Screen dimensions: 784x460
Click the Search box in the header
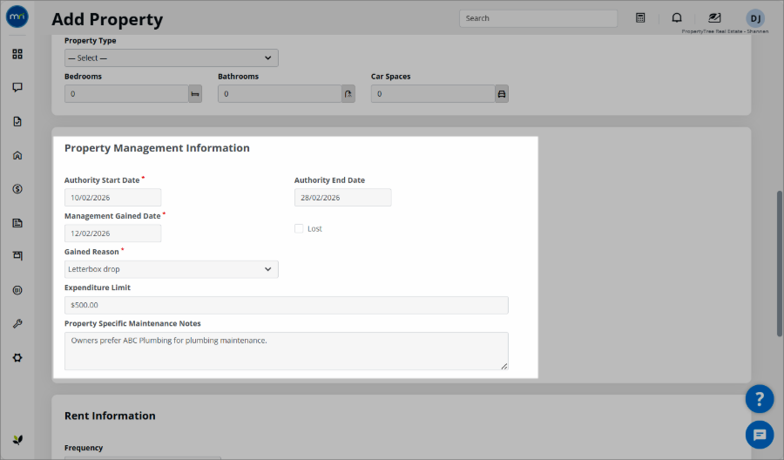point(538,18)
